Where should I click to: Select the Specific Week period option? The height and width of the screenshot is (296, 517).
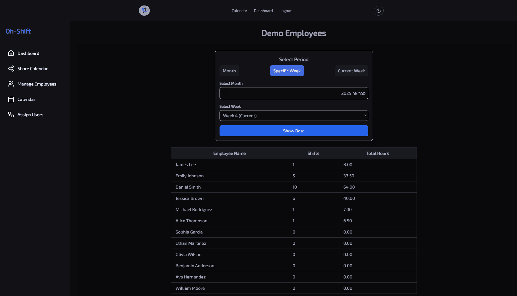coord(287,71)
